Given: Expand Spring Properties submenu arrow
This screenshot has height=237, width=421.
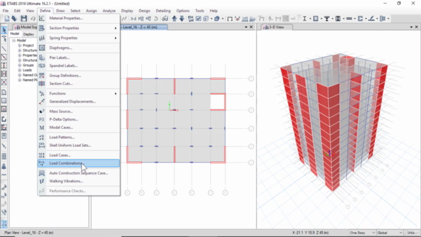Looking at the screenshot, I should coord(116,38).
